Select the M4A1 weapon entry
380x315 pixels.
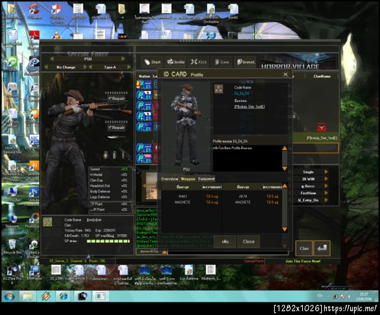point(182,196)
